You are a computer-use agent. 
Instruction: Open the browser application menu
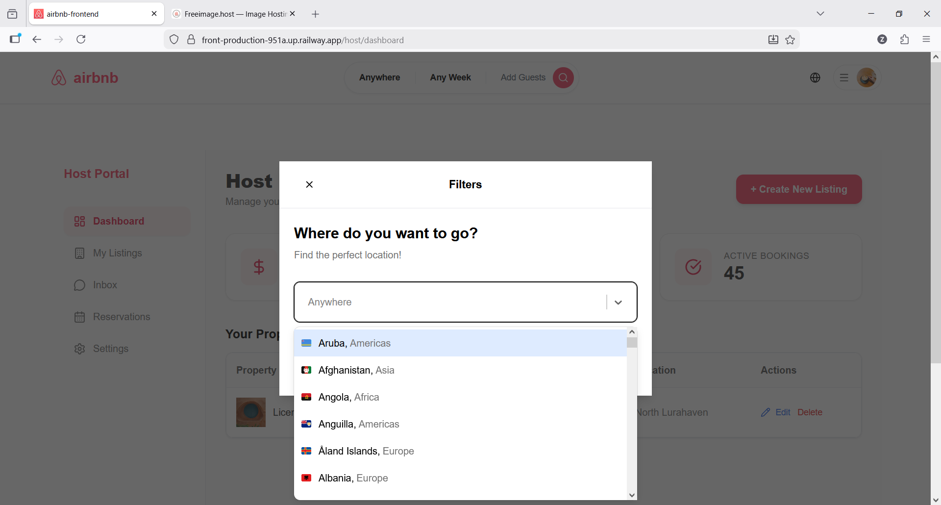pos(926,40)
